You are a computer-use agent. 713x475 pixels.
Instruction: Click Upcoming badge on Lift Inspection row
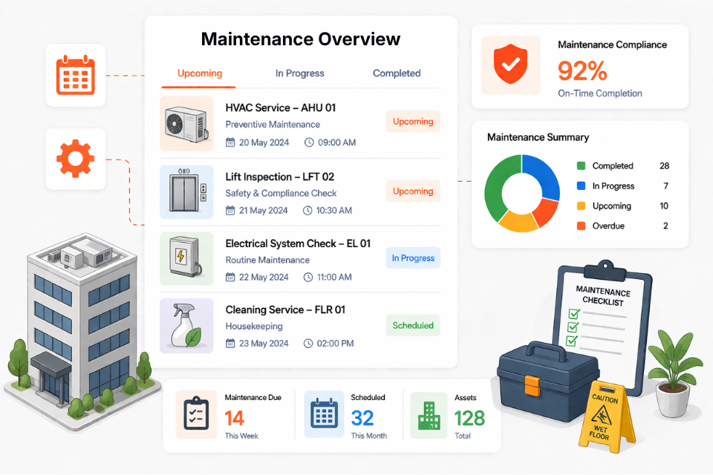[x=413, y=191]
